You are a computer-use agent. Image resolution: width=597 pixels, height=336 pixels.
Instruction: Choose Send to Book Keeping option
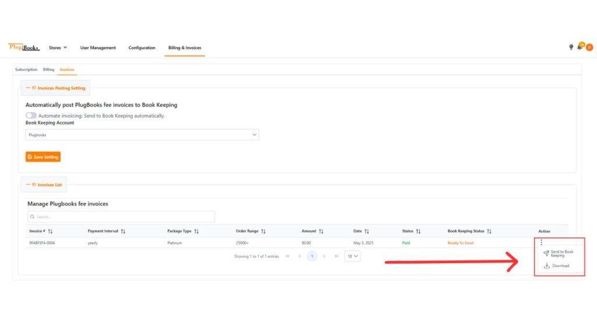[x=558, y=254]
